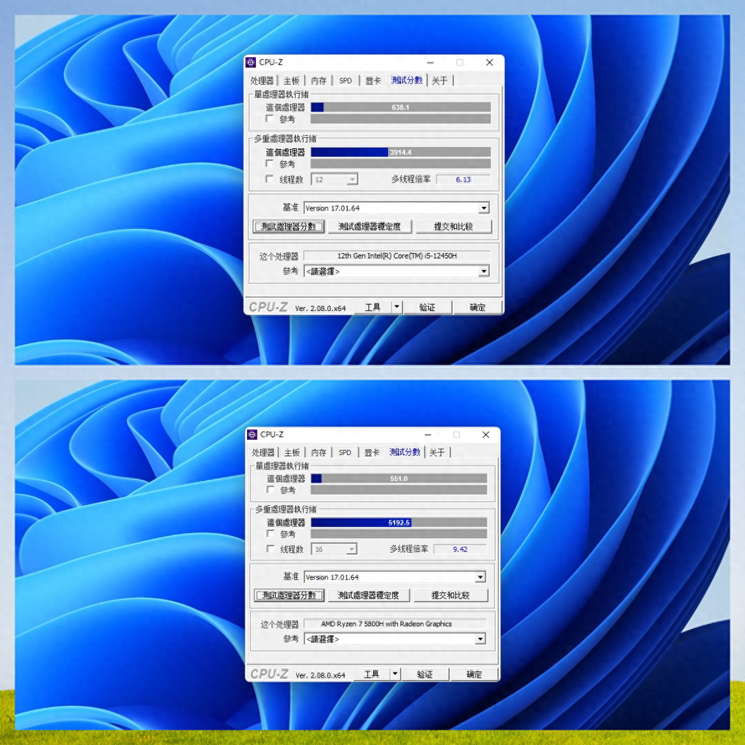The width and height of the screenshot is (745, 745).
Task: Click 确定 button in Ryzen 5800H window
Action: (474, 674)
